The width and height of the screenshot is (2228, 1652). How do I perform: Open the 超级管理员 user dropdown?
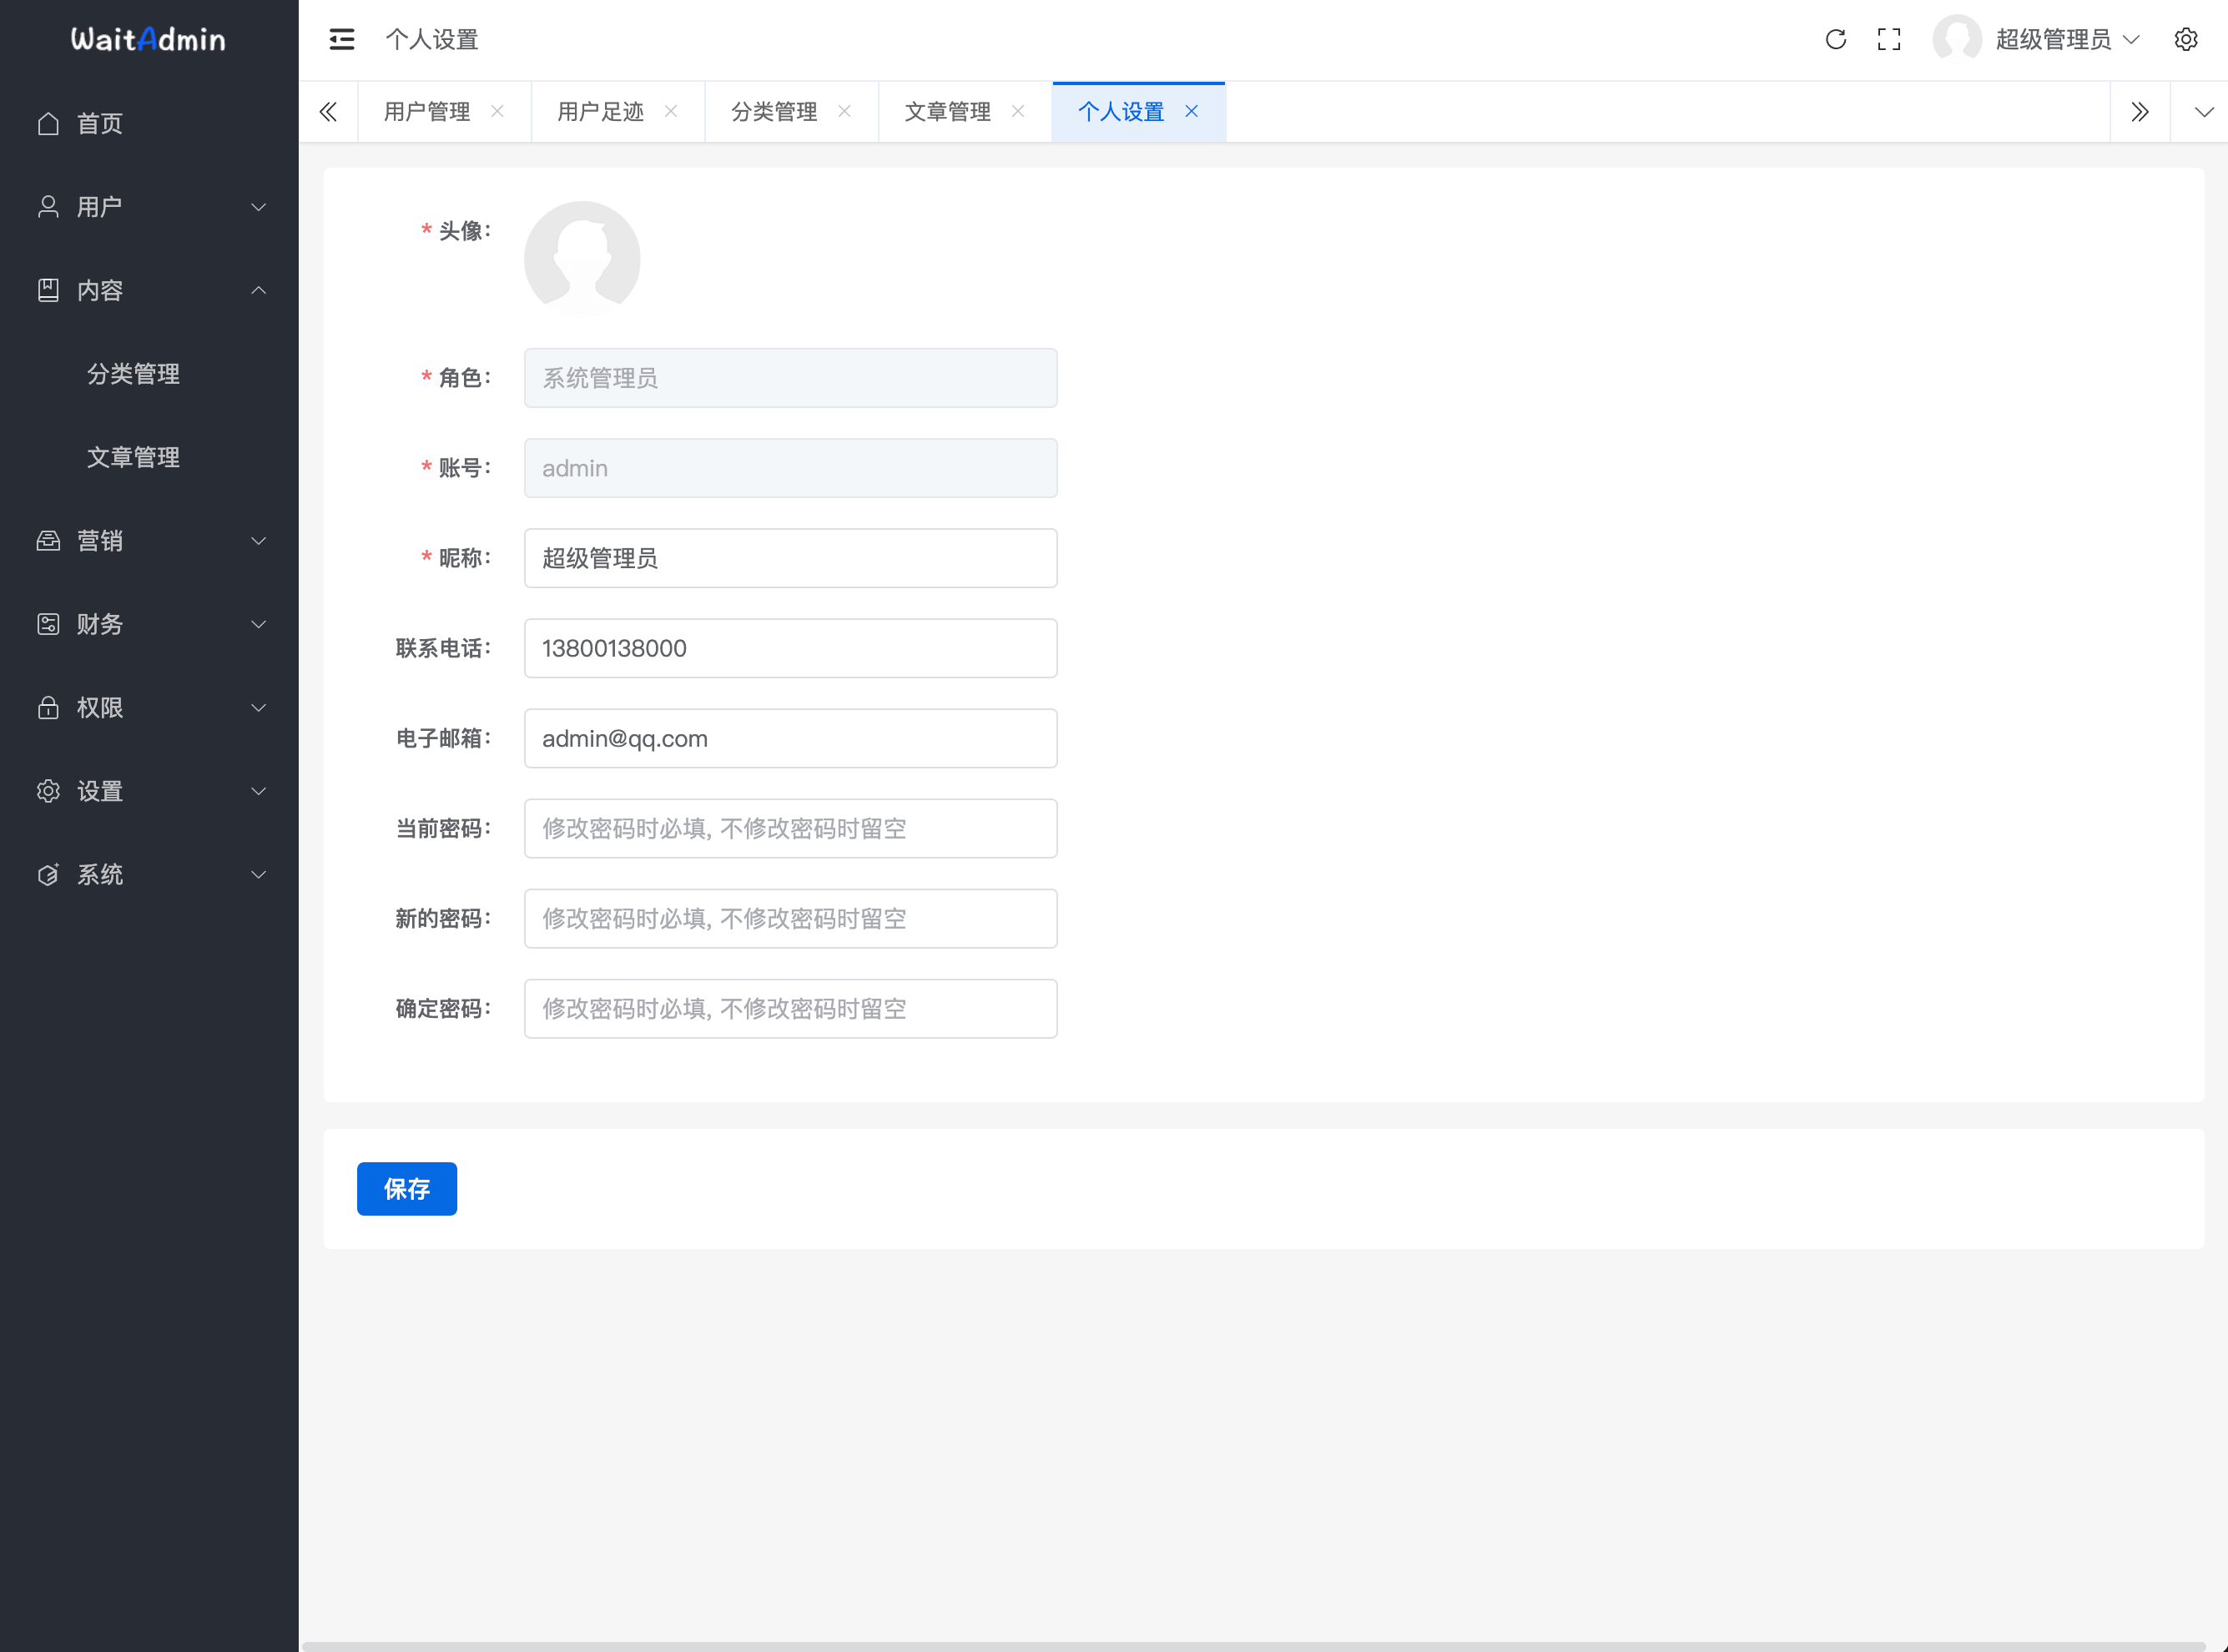pyautogui.click(x=2052, y=39)
